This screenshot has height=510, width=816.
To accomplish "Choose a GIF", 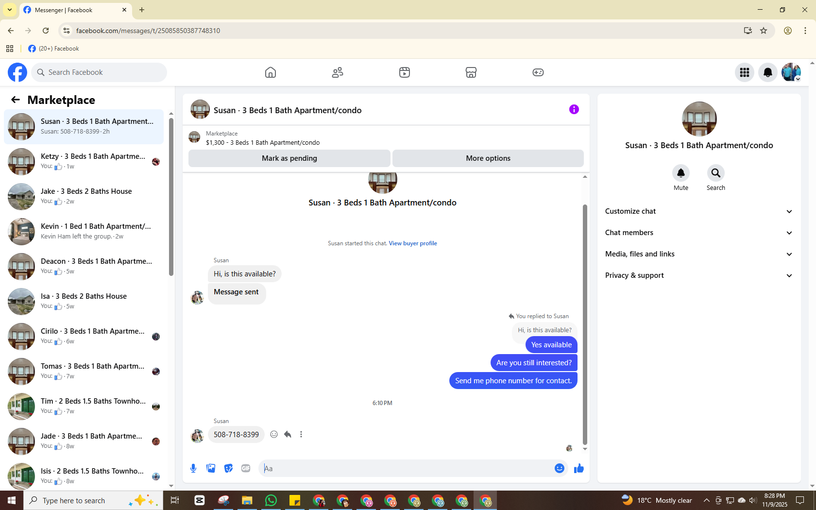I will point(246,468).
